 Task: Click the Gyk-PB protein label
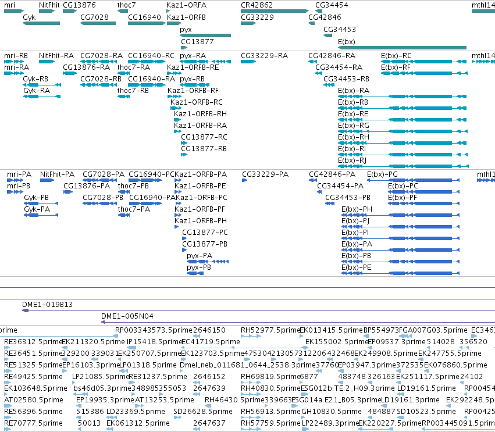point(36,198)
